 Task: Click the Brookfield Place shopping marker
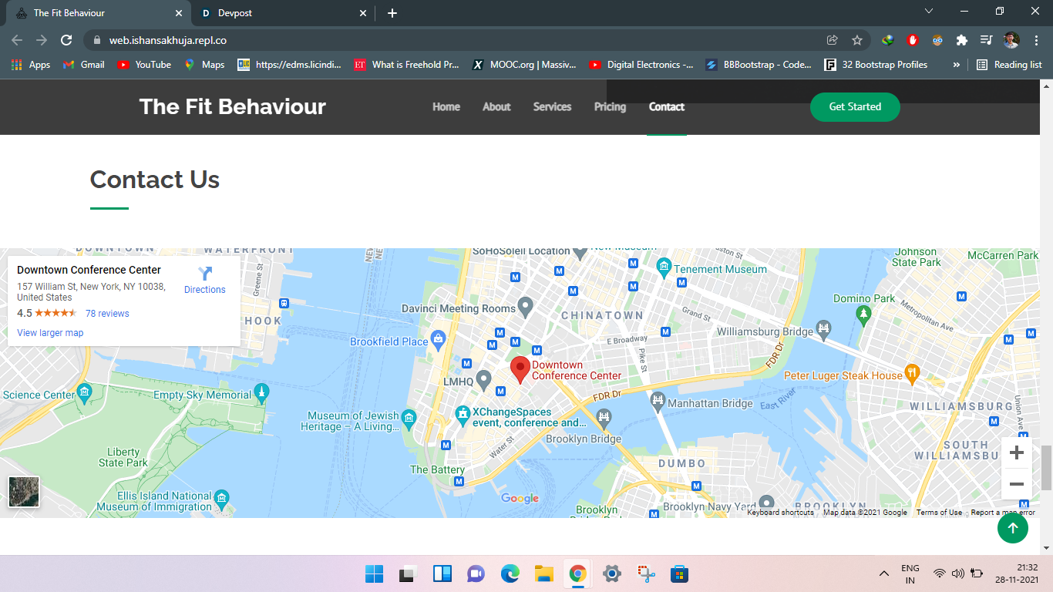click(x=439, y=338)
